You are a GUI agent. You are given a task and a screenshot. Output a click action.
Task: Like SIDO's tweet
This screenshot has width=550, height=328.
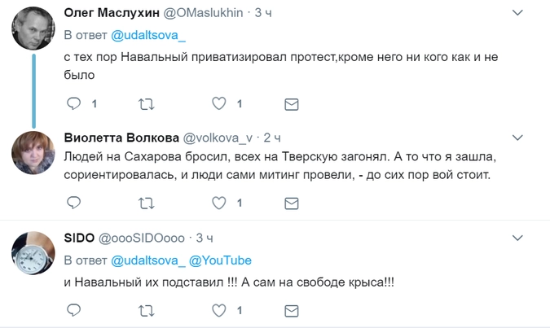[218, 310]
